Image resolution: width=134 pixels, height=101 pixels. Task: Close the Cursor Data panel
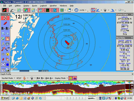coord(132,14)
